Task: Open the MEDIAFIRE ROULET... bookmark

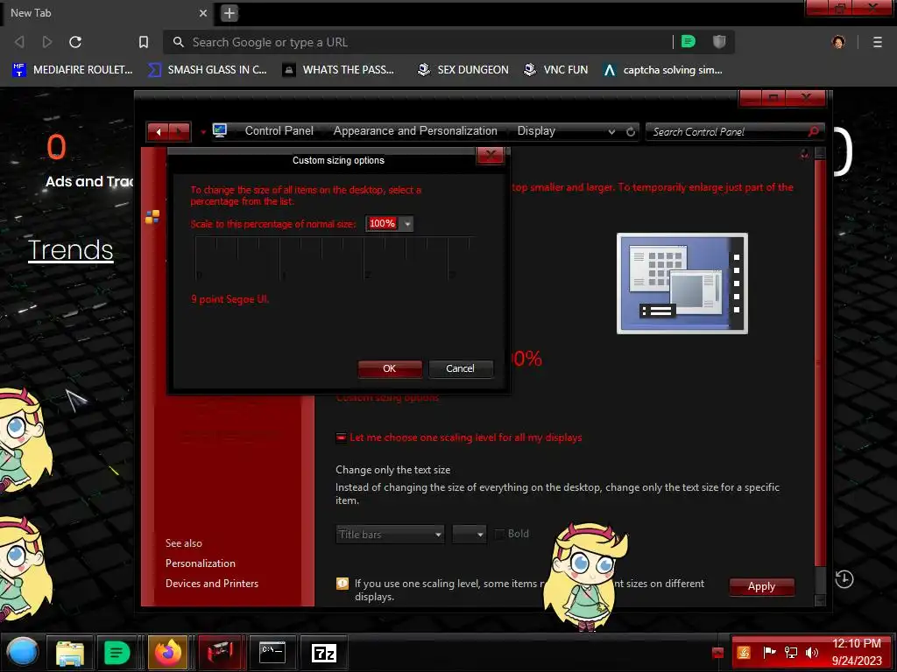Action: point(72,70)
